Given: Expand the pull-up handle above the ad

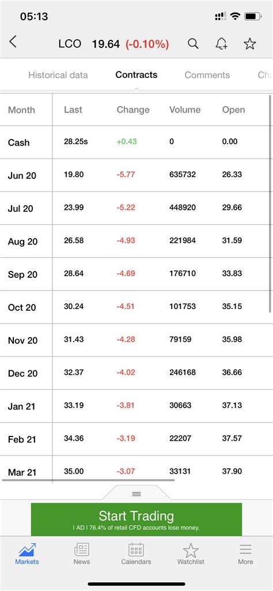Looking at the screenshot, I should click(136, 494).
